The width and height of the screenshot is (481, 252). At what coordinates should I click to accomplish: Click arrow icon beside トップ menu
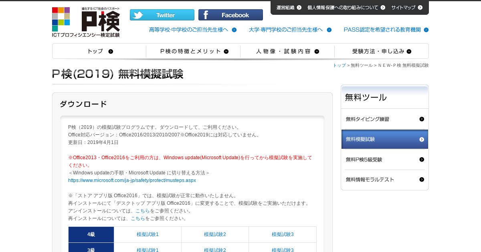pos(111,51)
